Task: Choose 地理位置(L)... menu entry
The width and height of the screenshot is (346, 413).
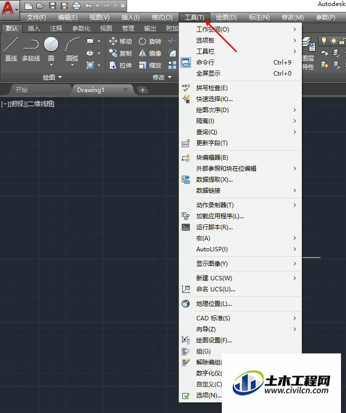Action: pyautogui.click(x=240, y=304)
